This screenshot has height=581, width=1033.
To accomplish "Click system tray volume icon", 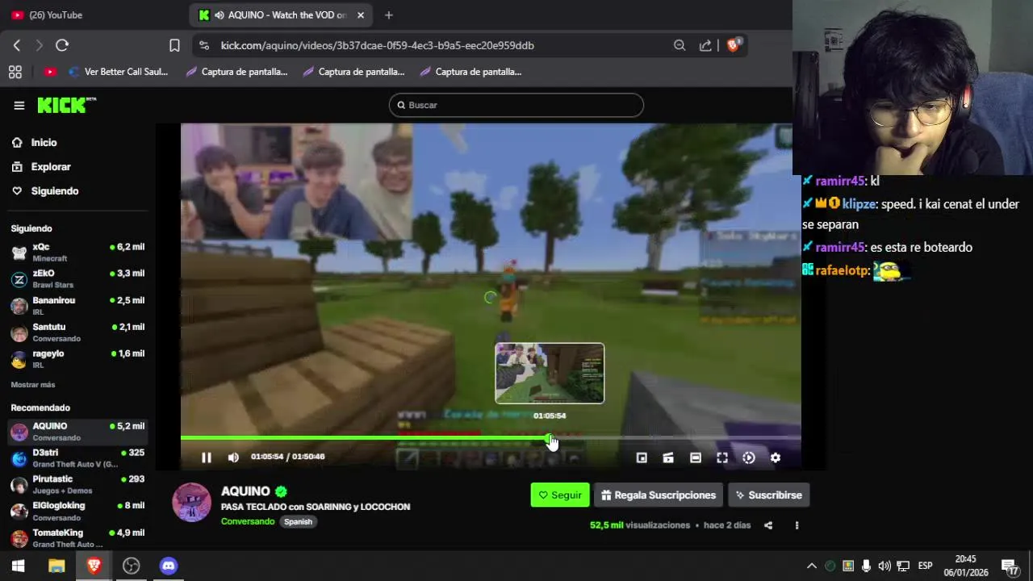I will click(x=885, y=566).
